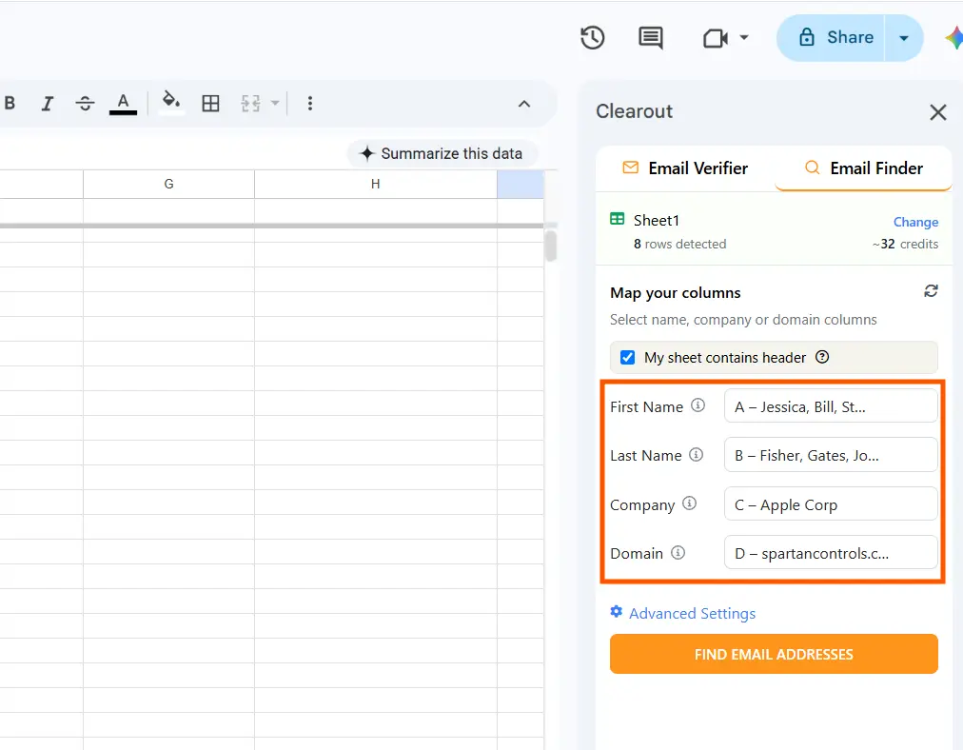Open Advanced Settings link
The height and width of the screenshot is (750, 963).
tap(683, 614)
